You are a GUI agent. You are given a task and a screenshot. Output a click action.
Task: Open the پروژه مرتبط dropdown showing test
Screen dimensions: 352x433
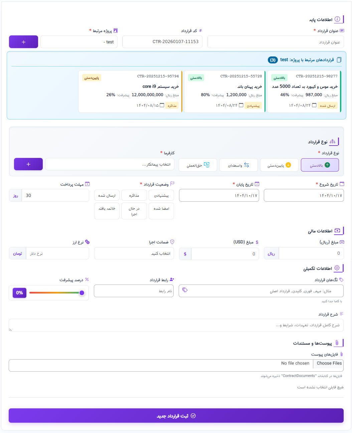79,42
